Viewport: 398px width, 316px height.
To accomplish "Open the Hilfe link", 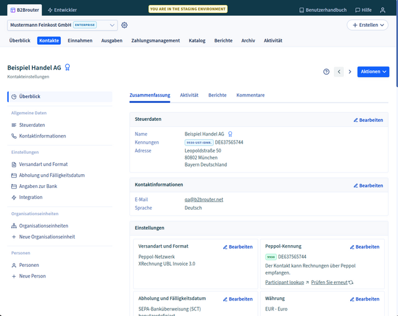I will tap(363, 10).
